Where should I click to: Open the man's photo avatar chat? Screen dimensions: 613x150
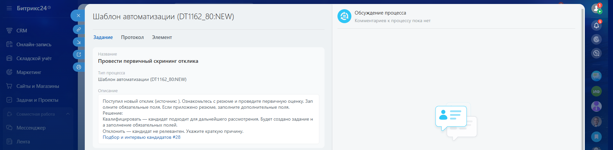(596, 122)
